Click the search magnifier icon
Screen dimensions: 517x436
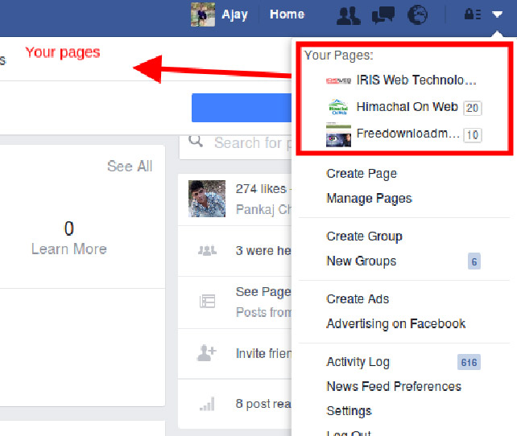click(x=196, y=142)
